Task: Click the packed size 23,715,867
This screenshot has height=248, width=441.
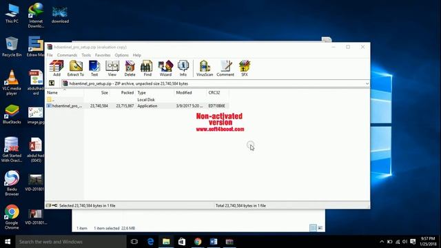Action: (125, 105)
